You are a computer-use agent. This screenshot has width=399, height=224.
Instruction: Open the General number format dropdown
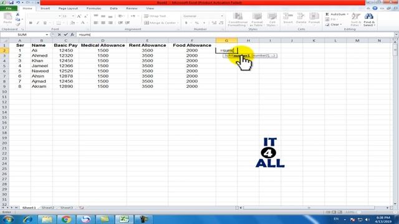pos(222,16)
